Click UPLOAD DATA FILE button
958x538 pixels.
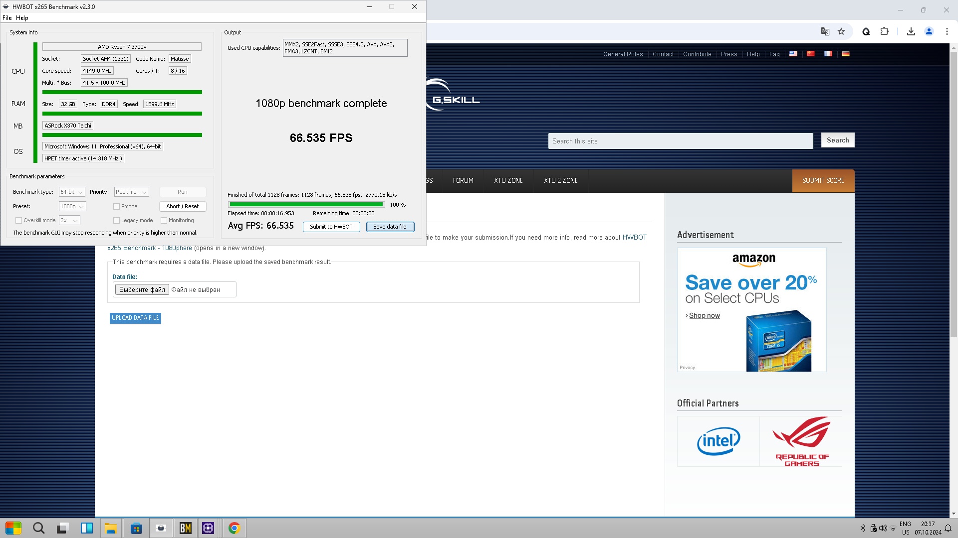pyautogui.click(x=135, y=318)
